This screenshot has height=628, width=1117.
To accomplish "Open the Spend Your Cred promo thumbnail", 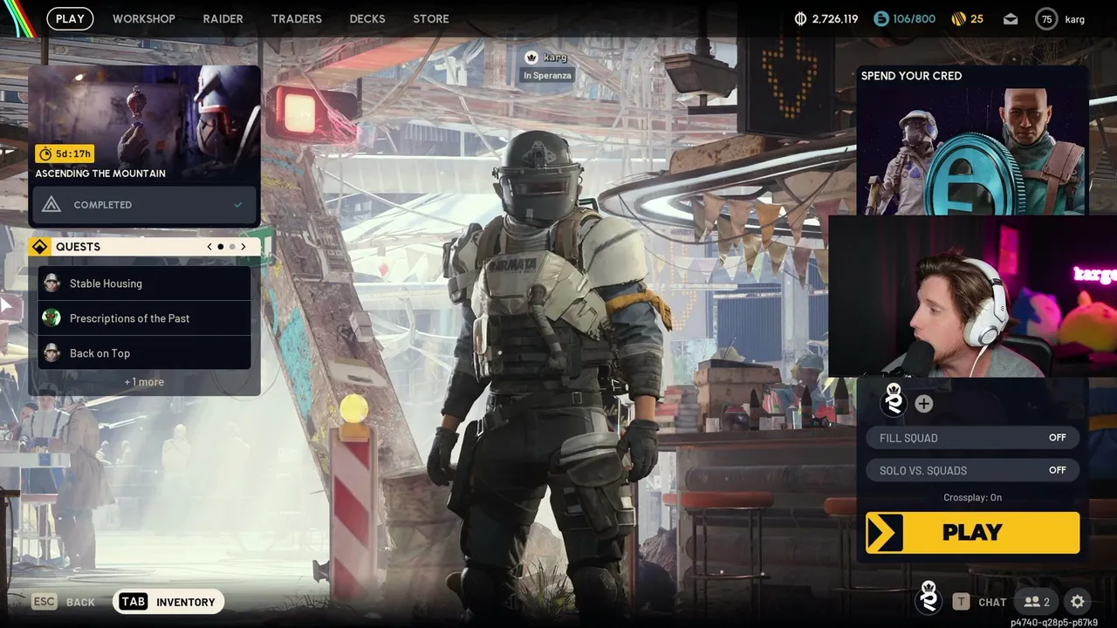I will click(x=972, y=140).
